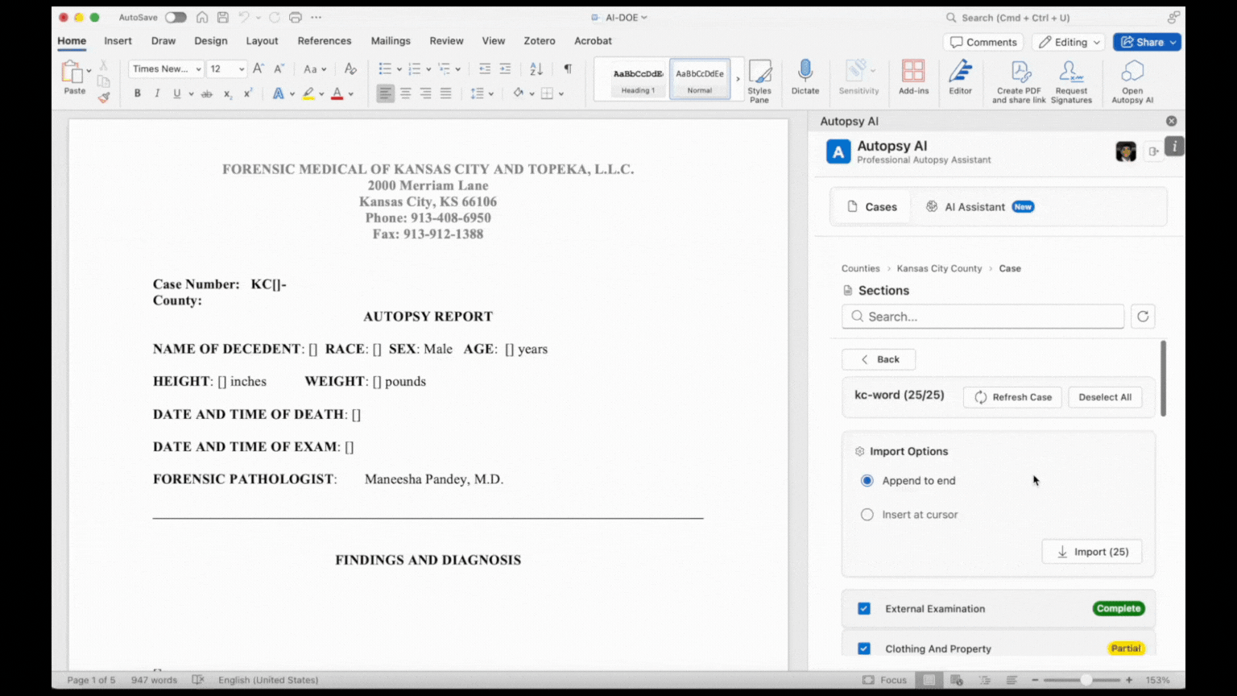Select the Insert at cursor option
This screenshot has width=1237, height=696.
point(867,514)
